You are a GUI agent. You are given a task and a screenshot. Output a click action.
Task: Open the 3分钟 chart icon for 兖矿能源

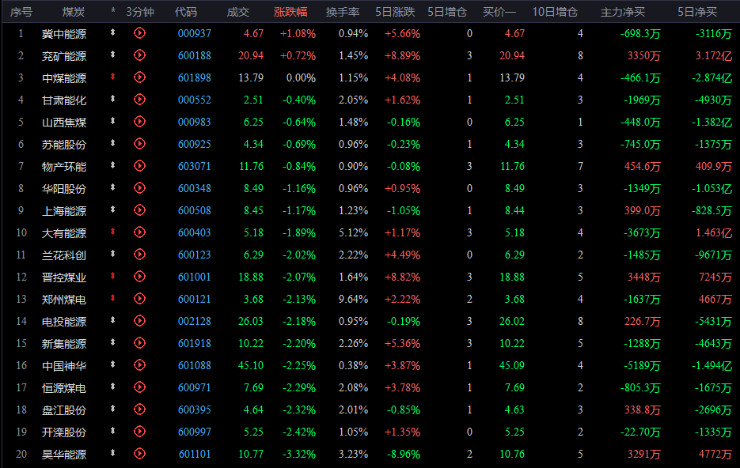pyautogui.click(x=140, y=55)
